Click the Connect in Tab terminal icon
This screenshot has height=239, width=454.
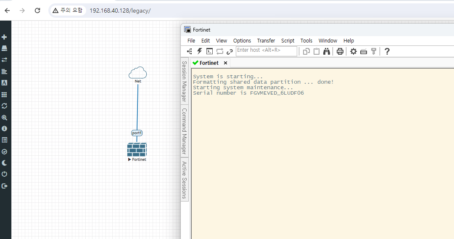pos(209,52)
